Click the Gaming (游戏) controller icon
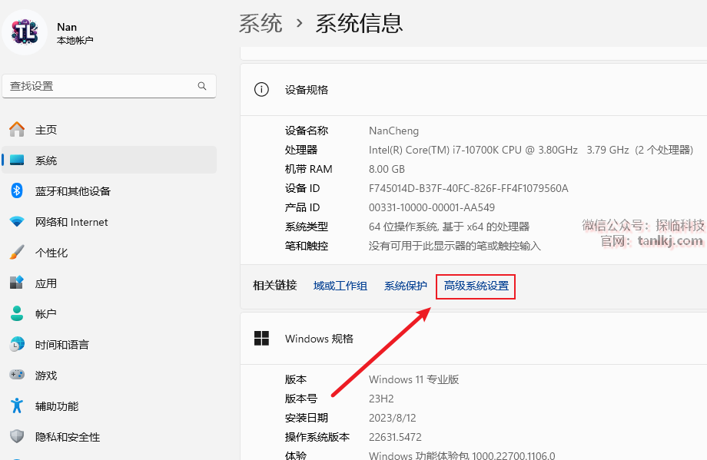Viewport: 707px width, 460px height. (17, 376)
